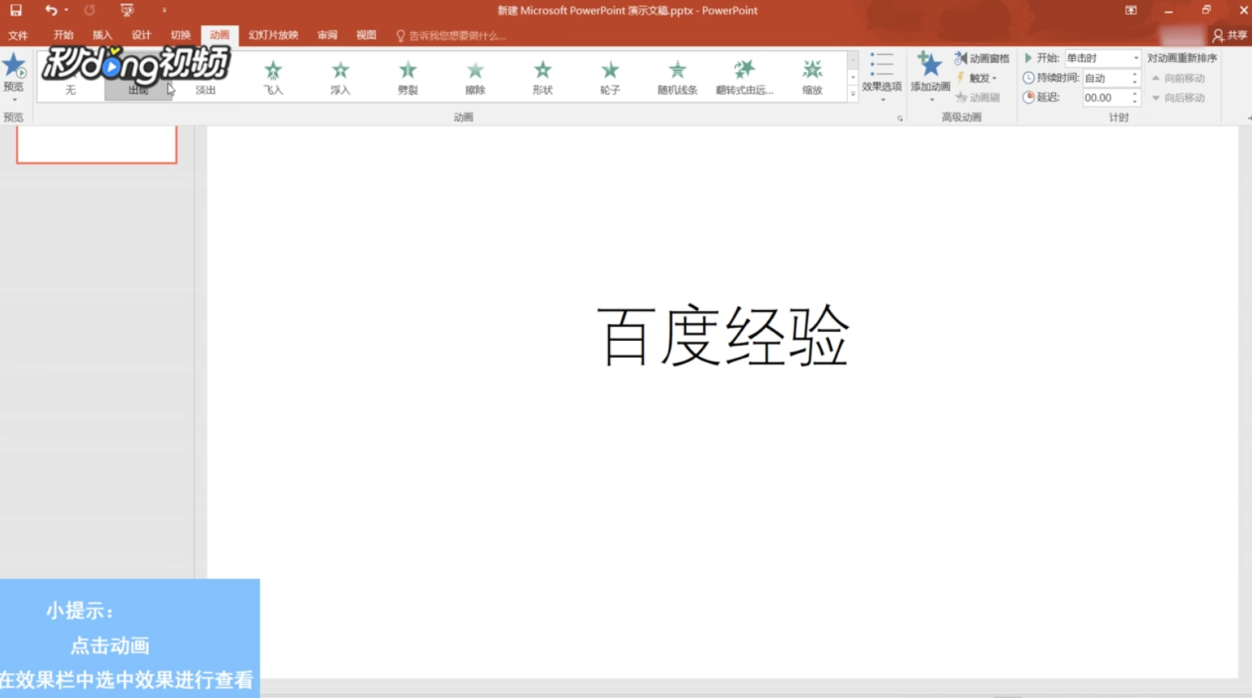Open the 添加动画 menu

coord(930,77)
